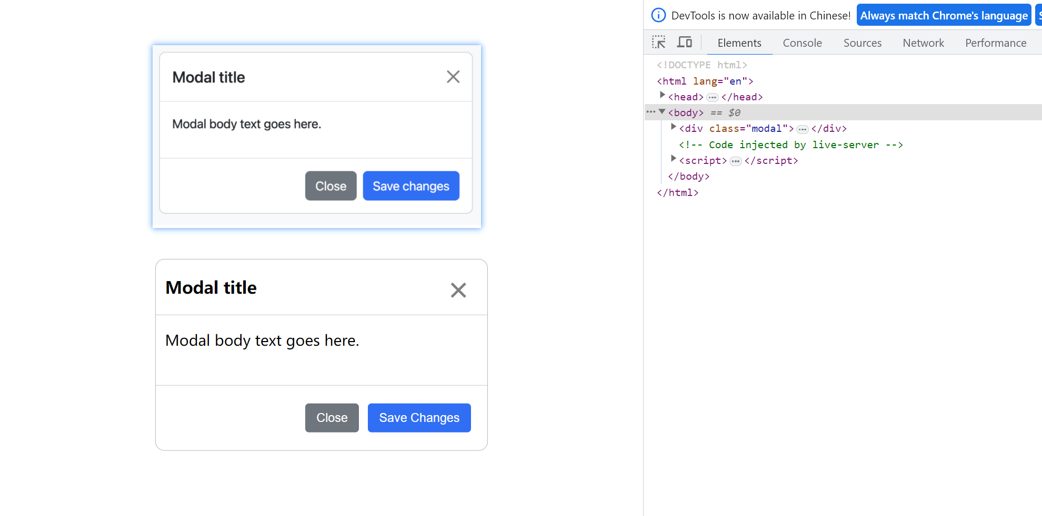Viewport: 1042px width, 516px height.
Task: Click the ellipsis badge inside the head tag
Action: [712, 98]
